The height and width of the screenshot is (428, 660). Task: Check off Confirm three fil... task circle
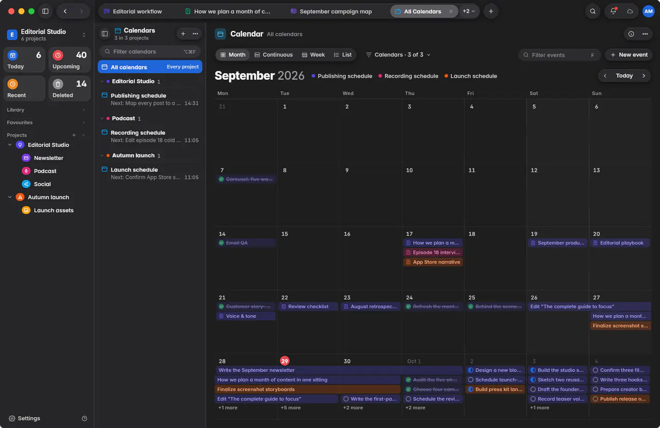click(596, 370)
